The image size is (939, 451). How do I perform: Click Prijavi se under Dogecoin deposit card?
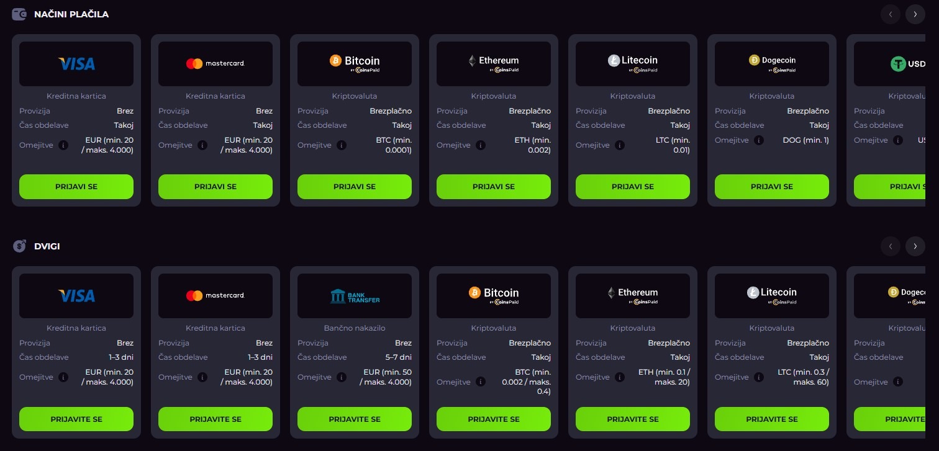(772, 187)
